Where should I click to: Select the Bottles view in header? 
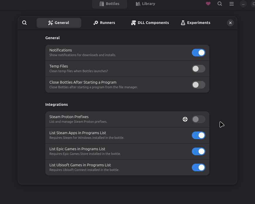[x=110, y=4]
